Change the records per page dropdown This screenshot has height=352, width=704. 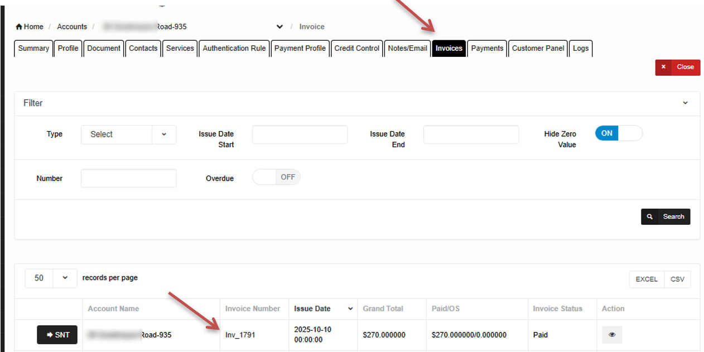[51, 278]
